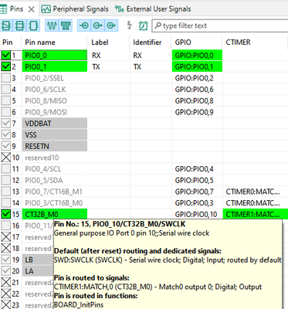
Task: Click the circle with inward arrow icon
Action: click(x=84, y=25)
